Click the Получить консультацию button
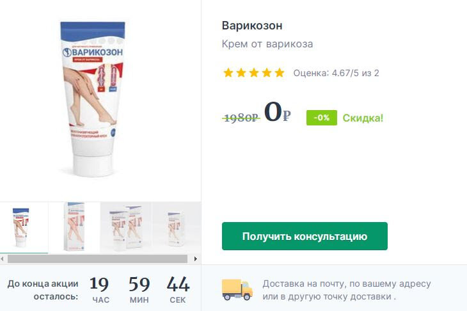 point(305,236)
